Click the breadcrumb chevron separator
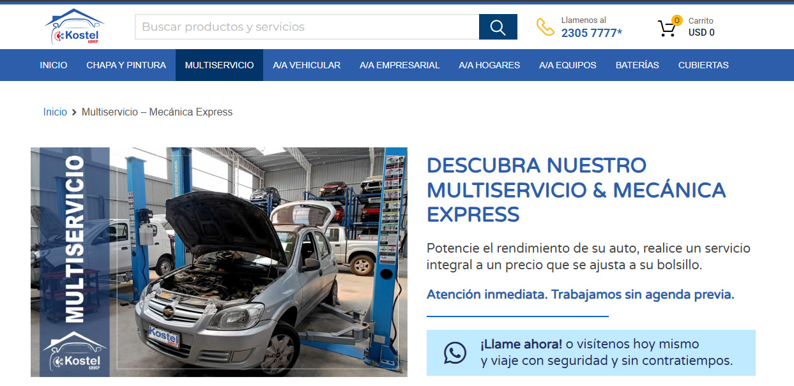 74,112
